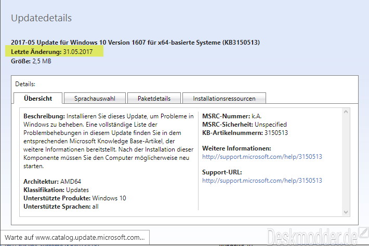Click the Letzte Änderung date 31.05.2017

tap(78, 52)
